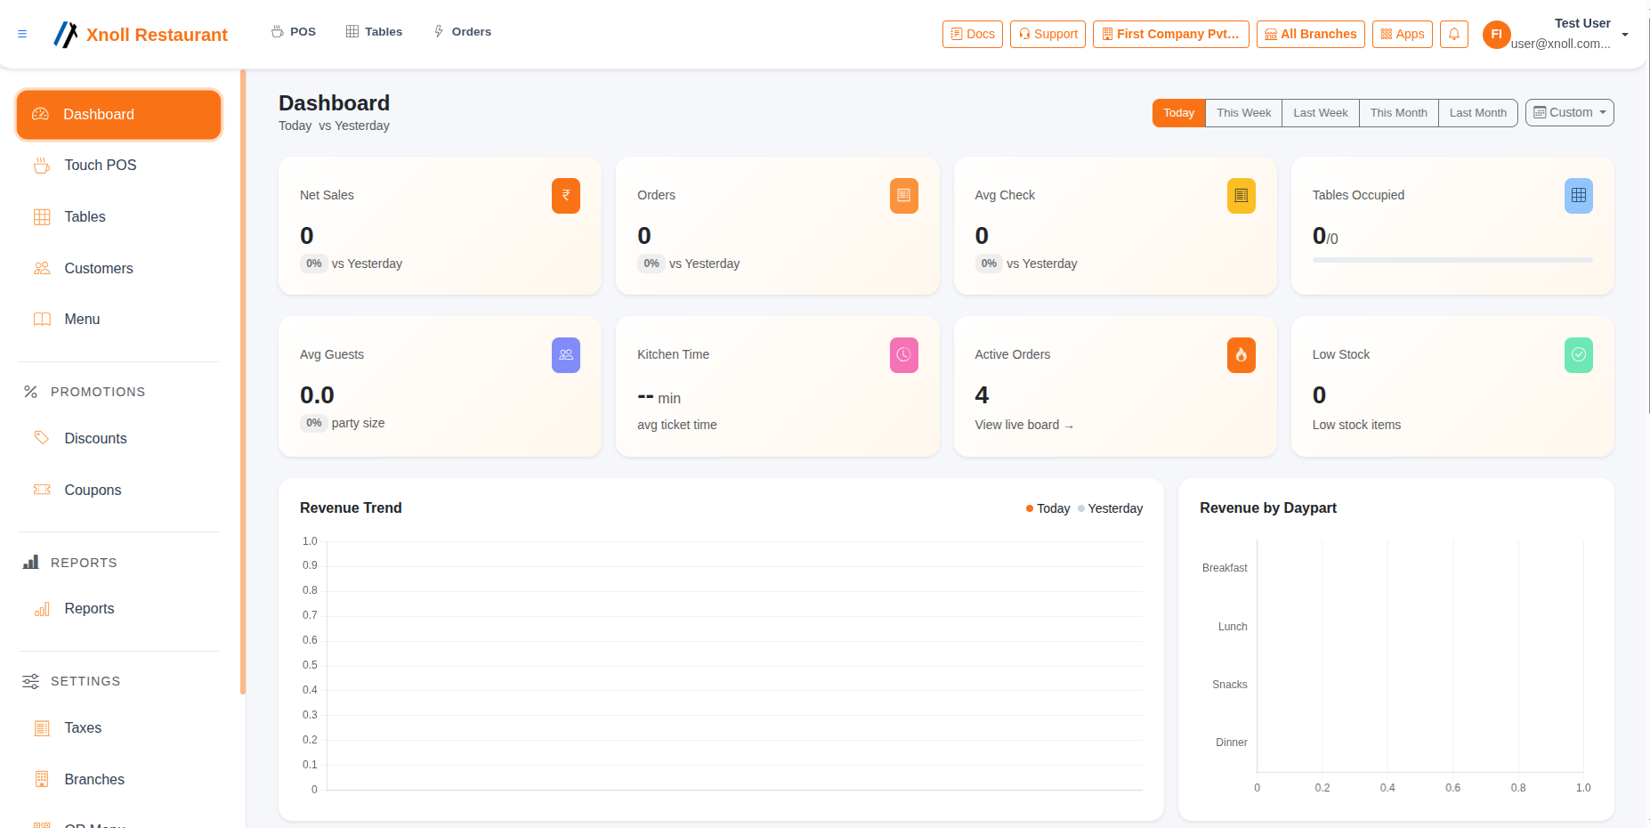Click the Discounts tag icon
Screen dimensions: 1650x828
(x=42, y=437)
